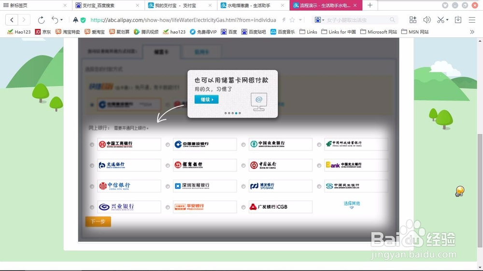This screenshot has height=271, width=483.
Task: Select the 招商银行 radio button
Action: (168, 165)
